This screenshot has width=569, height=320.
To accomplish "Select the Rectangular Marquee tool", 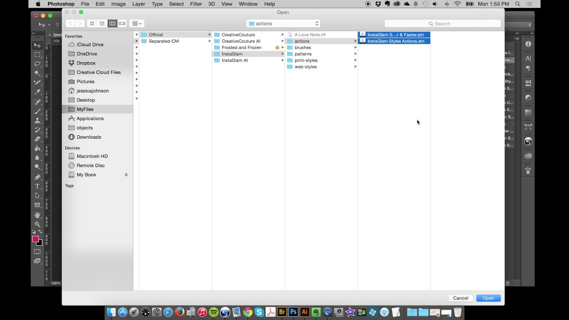I will pos(37,55).
